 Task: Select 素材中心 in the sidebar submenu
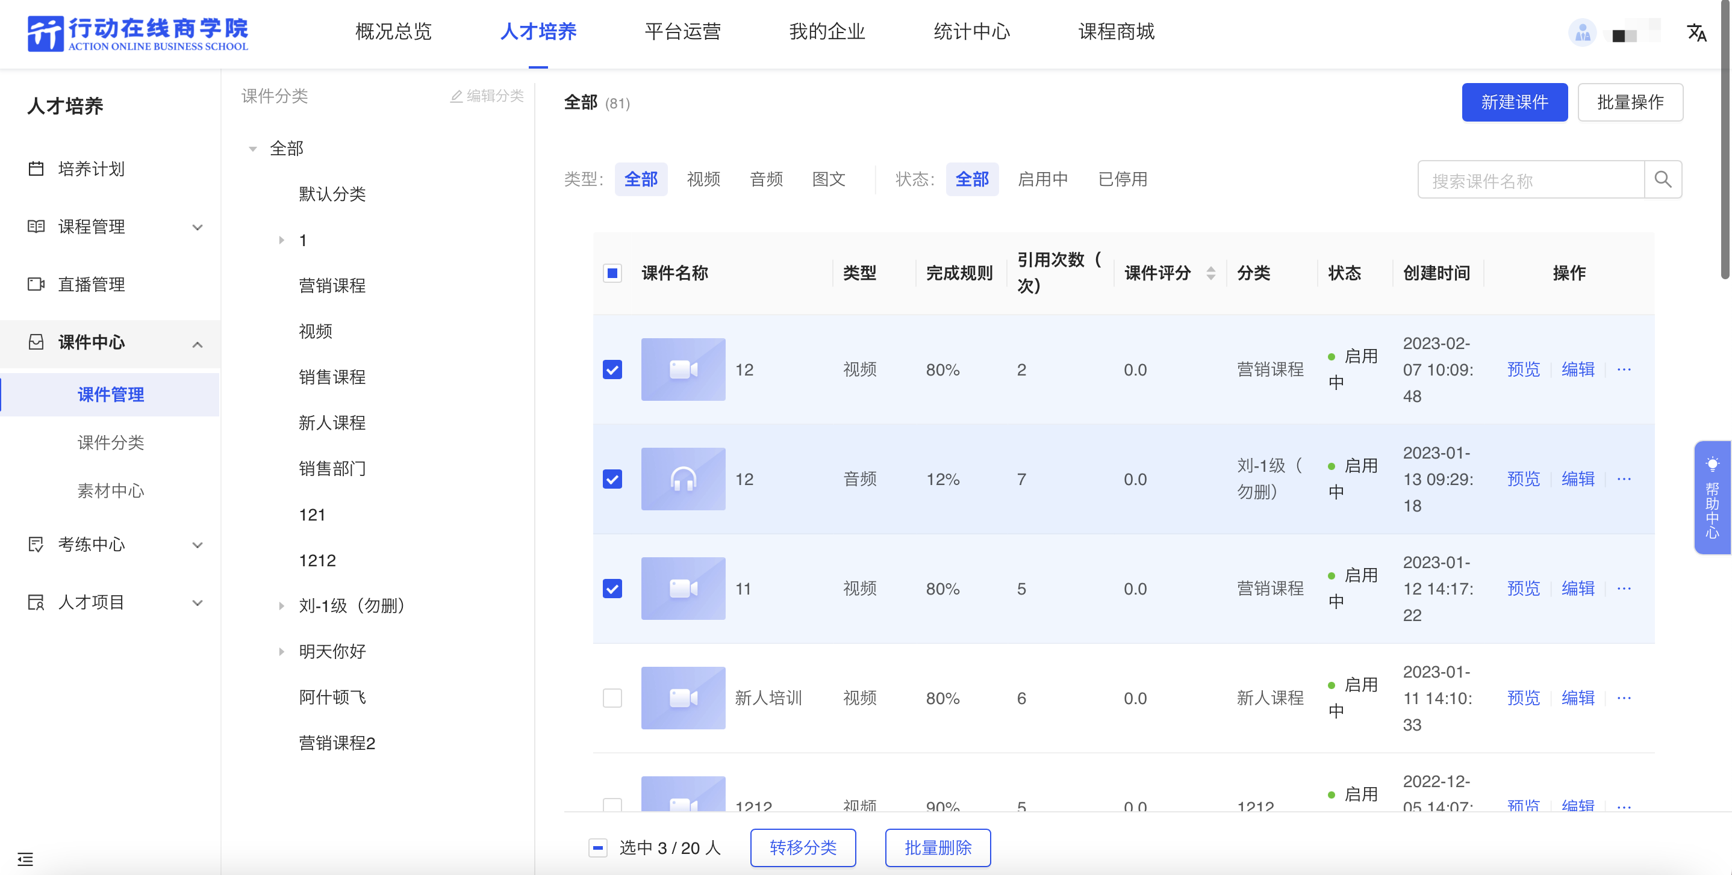tap(111, 491)
